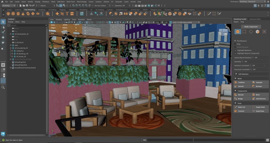270x143 pixels.
Task: Create a polygon cone from shelf
Action: coord(23,14)
